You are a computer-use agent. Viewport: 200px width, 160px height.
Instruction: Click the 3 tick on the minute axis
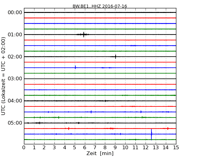coord(54,148)
